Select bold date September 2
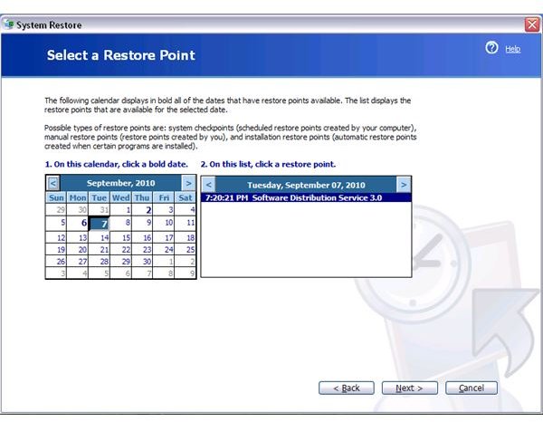543x422 pixels. 142,209
